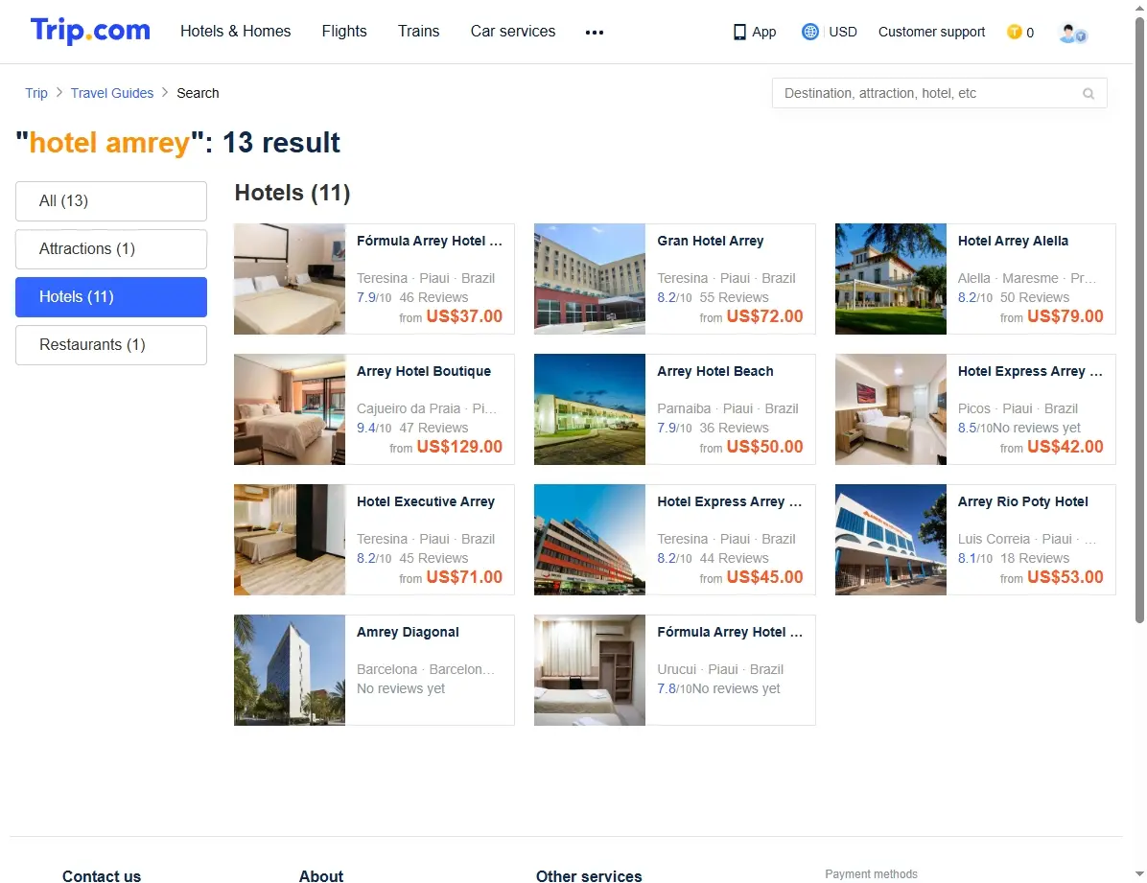Screen dimensions: 1147x883
Task: Go to Travel Guides breadcrumb
Action: pyautogui.click(x=112, y=93)
